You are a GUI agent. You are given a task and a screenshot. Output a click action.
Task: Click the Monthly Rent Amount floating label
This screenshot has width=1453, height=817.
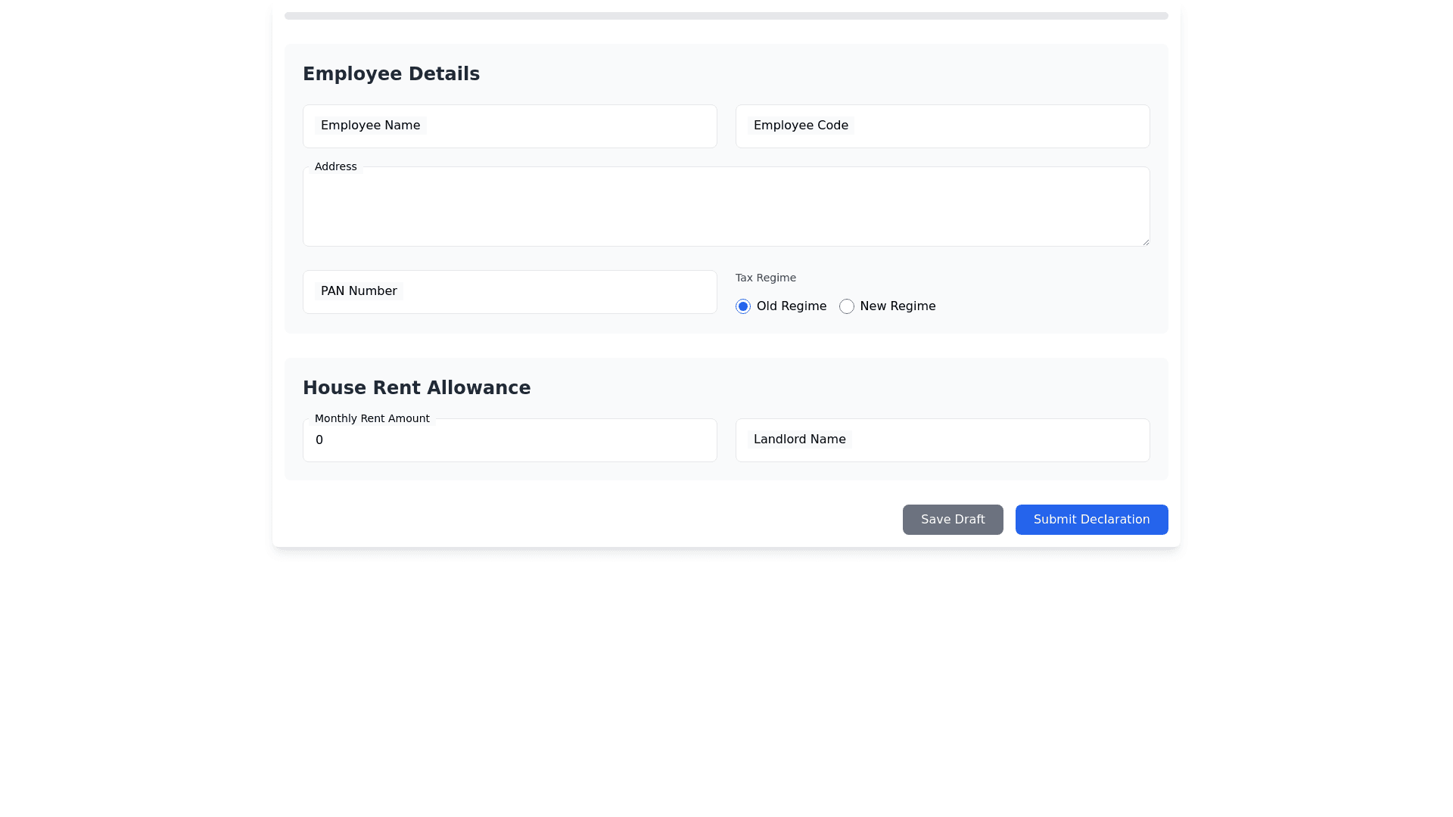click(x=372, y=418)
